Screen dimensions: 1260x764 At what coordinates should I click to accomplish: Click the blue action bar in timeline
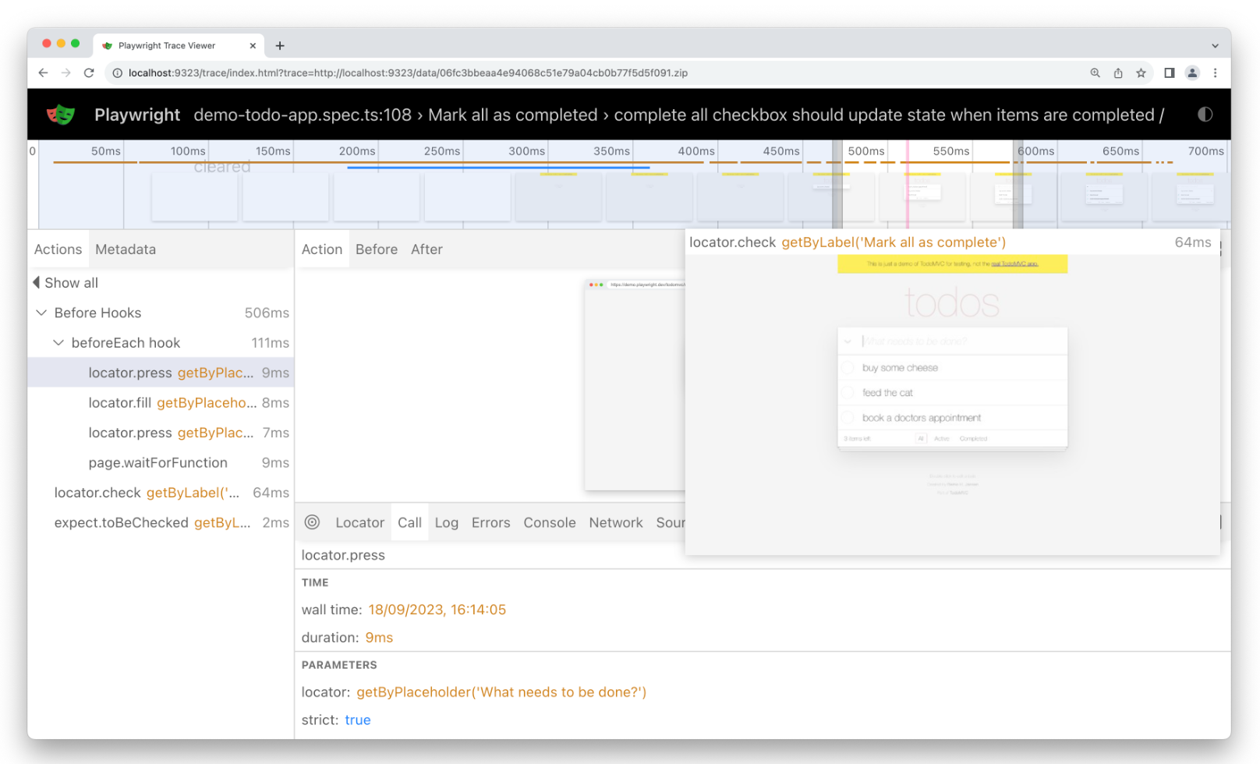pos(498,168)
